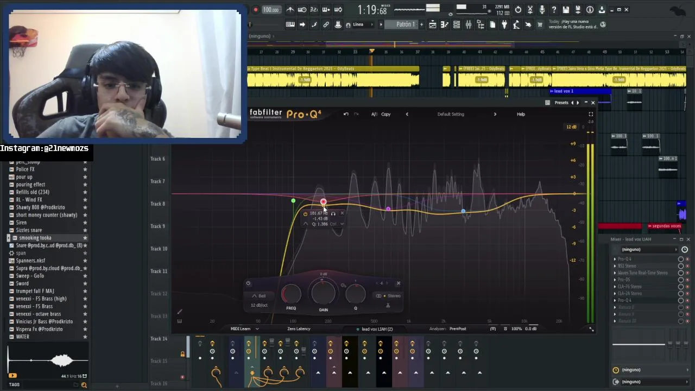This screenshot has width=695, height=391.
Task: Open the Mixer icon in the toolbar
Action: pos(468,24)
